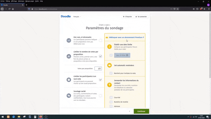The image size is (211, 119).
Task: Open the Fichier menu
Action: (3, 1)
